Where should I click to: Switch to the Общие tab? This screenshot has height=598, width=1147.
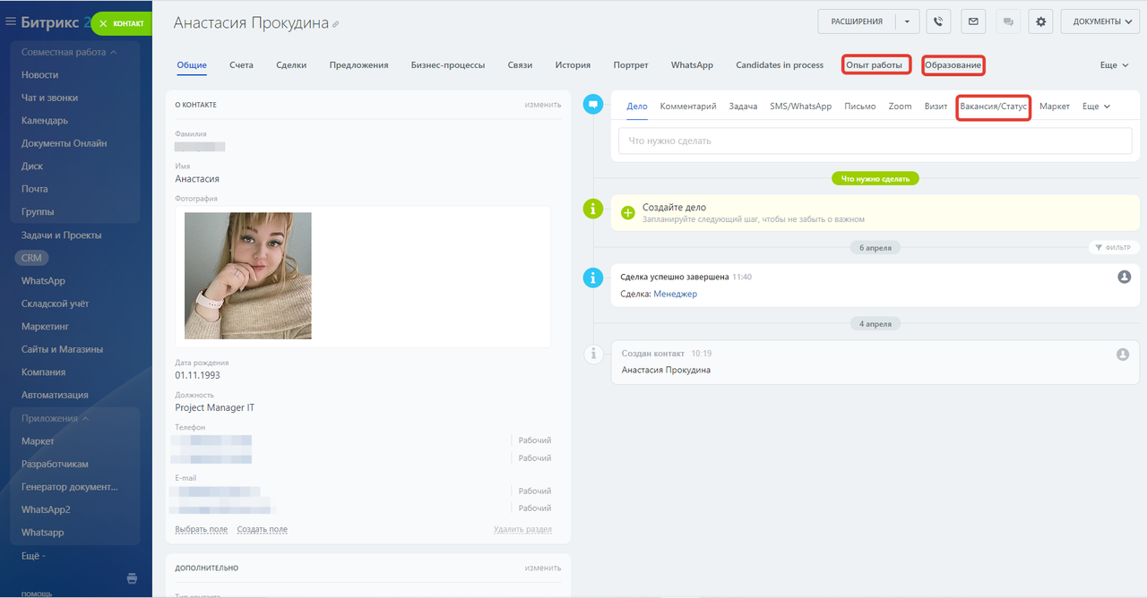coord(192,65)
